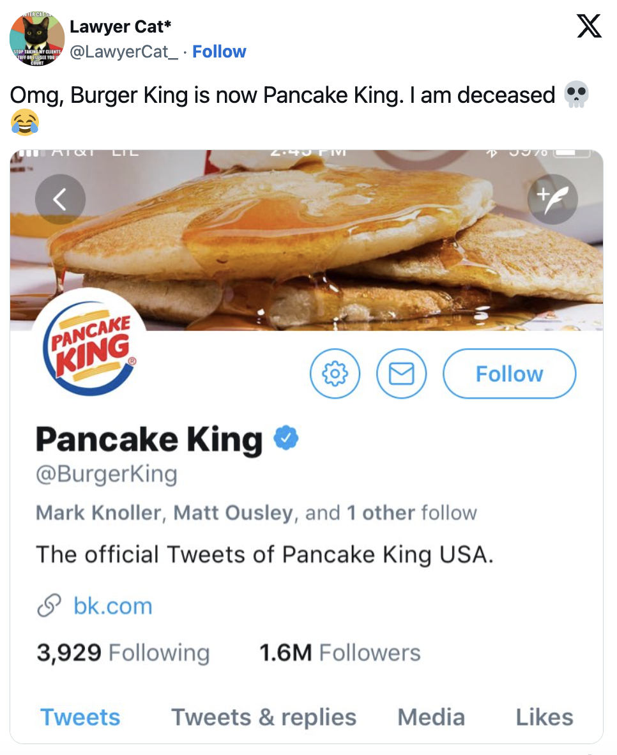This screenshot has width=617, height=755.
Task: Tap the back chevron on header
Action: [x=60, y=199]
